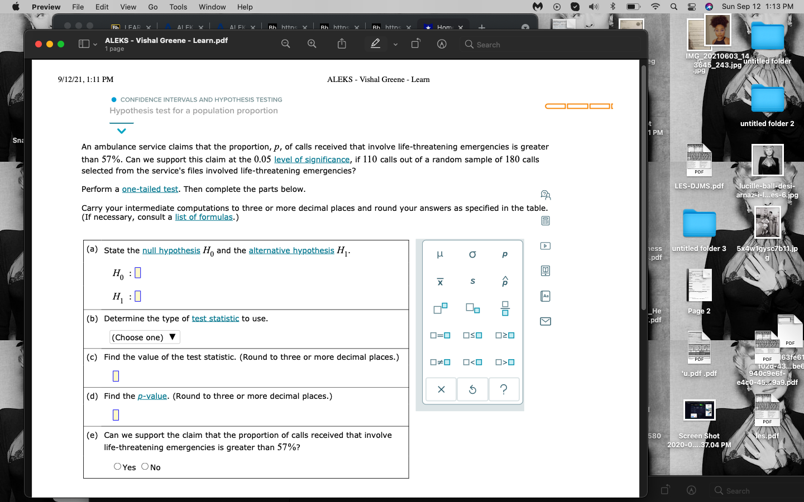Open the video player icon in sidebar

(545, 245)
